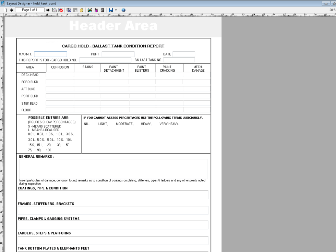The image size is (336, 252).
Task: Click the GENERAL REMARKS text box
Action: pyautogui.click(x=113, y=169)
